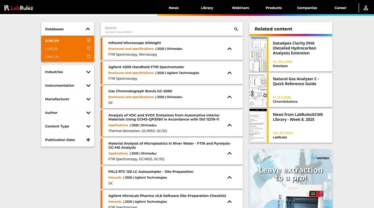
Task: Expand the Instrumentation filter
Action: pos(88,85)
